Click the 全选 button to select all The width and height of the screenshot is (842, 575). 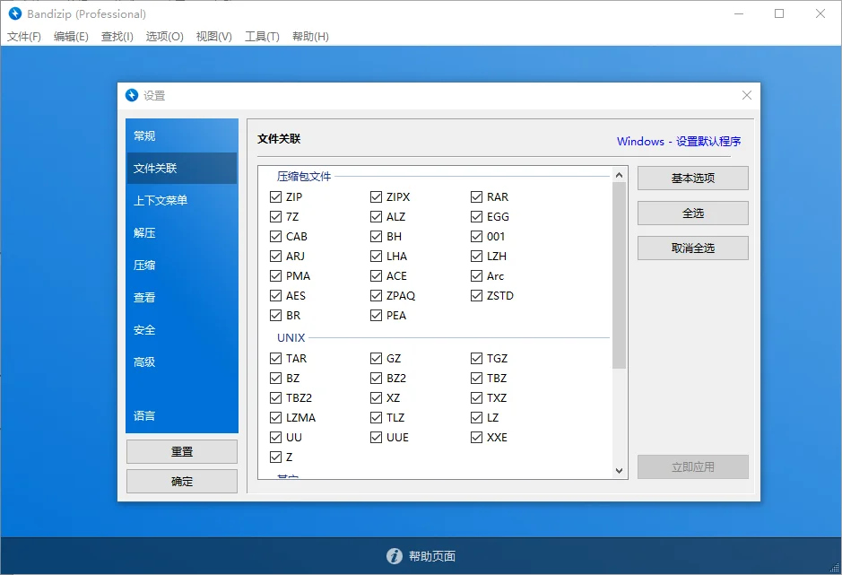pos(692,213)
